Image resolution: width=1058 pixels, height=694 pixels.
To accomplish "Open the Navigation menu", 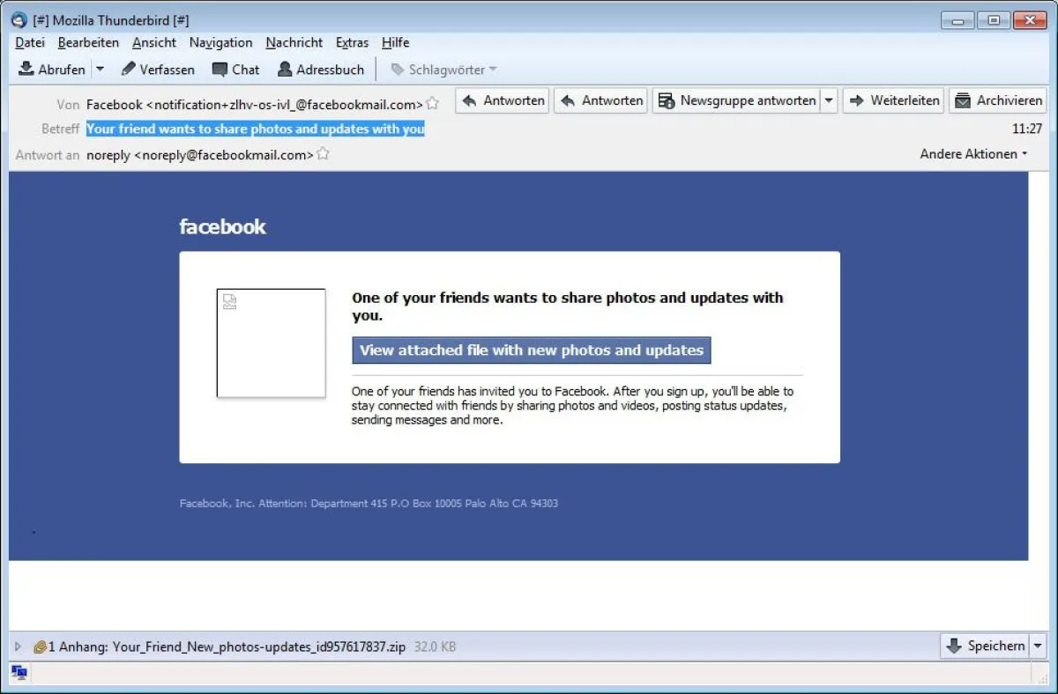I will point(220,42).
